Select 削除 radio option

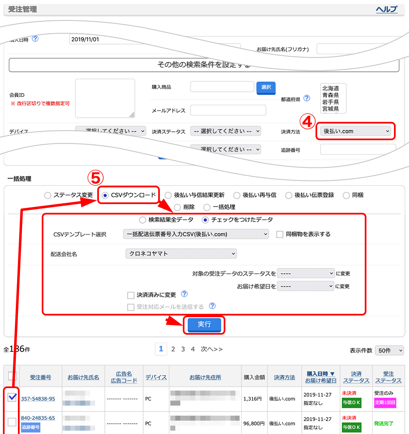coord(177,207)
